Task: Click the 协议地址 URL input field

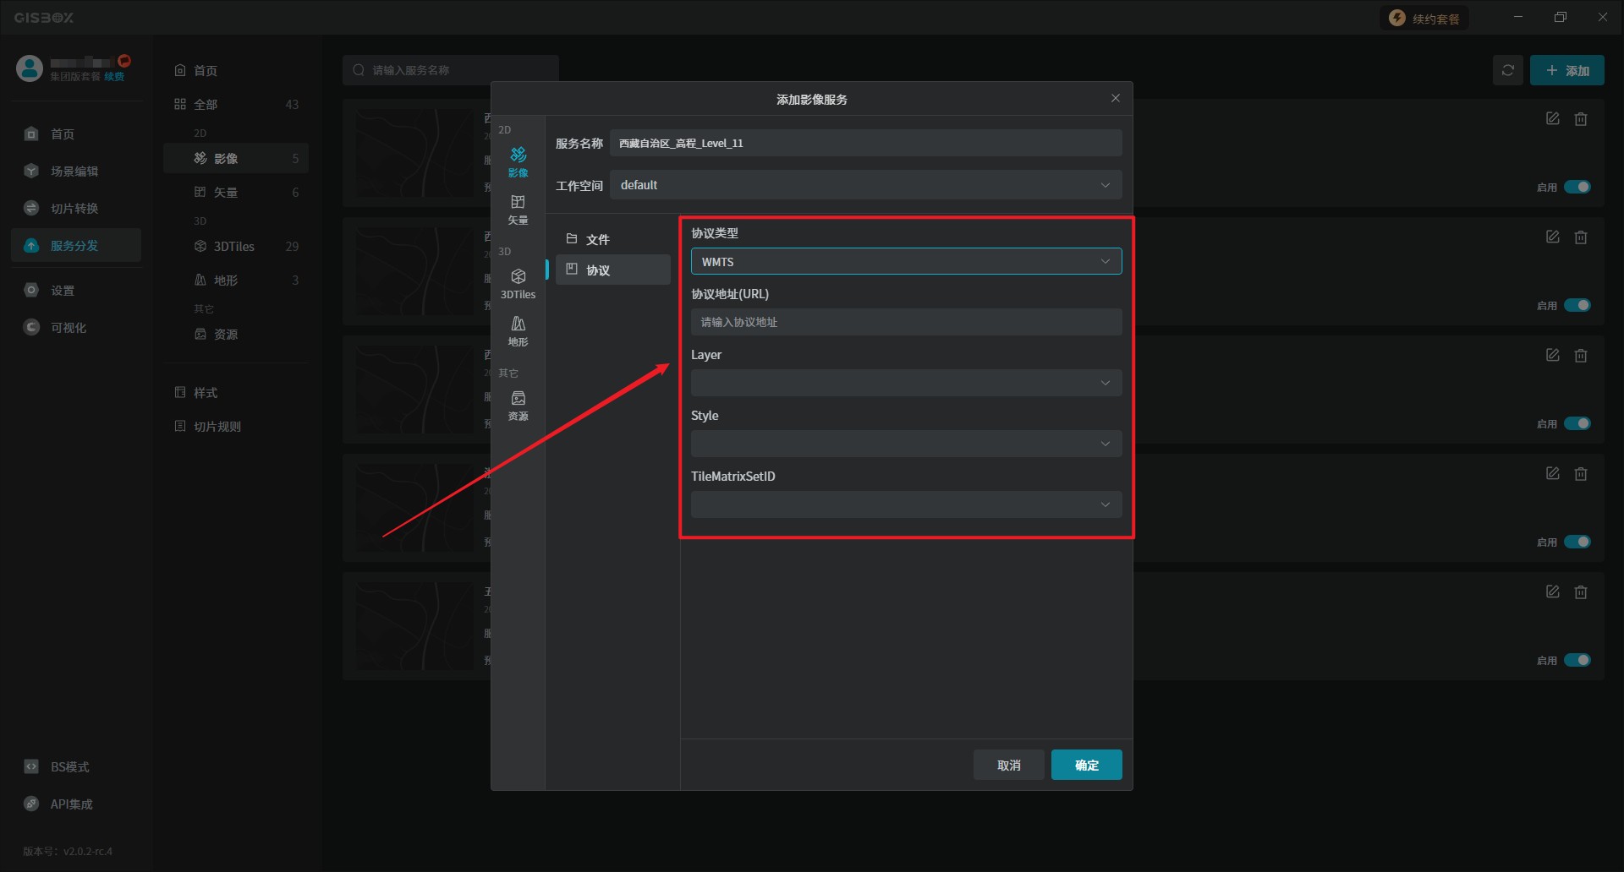Action: [x=906, y=322]
